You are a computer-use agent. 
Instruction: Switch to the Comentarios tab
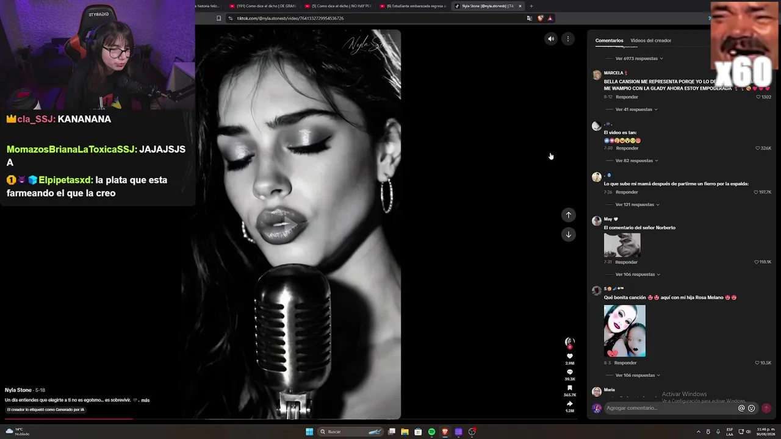tap(609, 40)
